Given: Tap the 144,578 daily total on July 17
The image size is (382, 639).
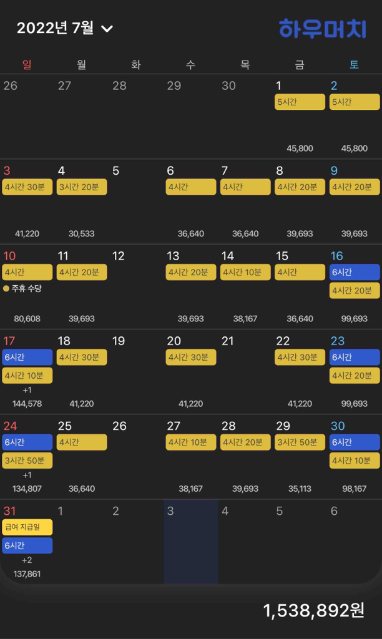Looking at the screenshot, I should (27, 404).
